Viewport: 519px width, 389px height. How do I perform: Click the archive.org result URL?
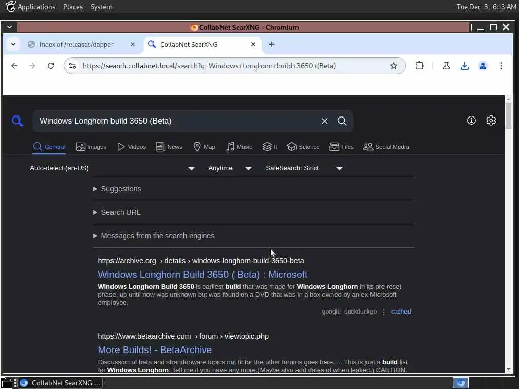coord(201,261)
